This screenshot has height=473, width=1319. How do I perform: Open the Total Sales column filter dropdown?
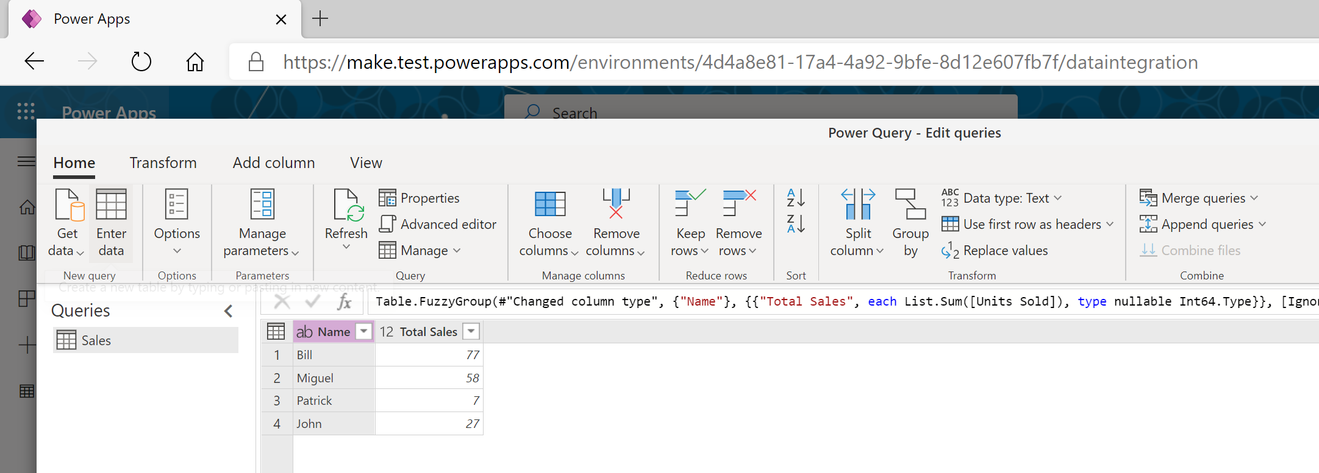click(x=471, y=331)
